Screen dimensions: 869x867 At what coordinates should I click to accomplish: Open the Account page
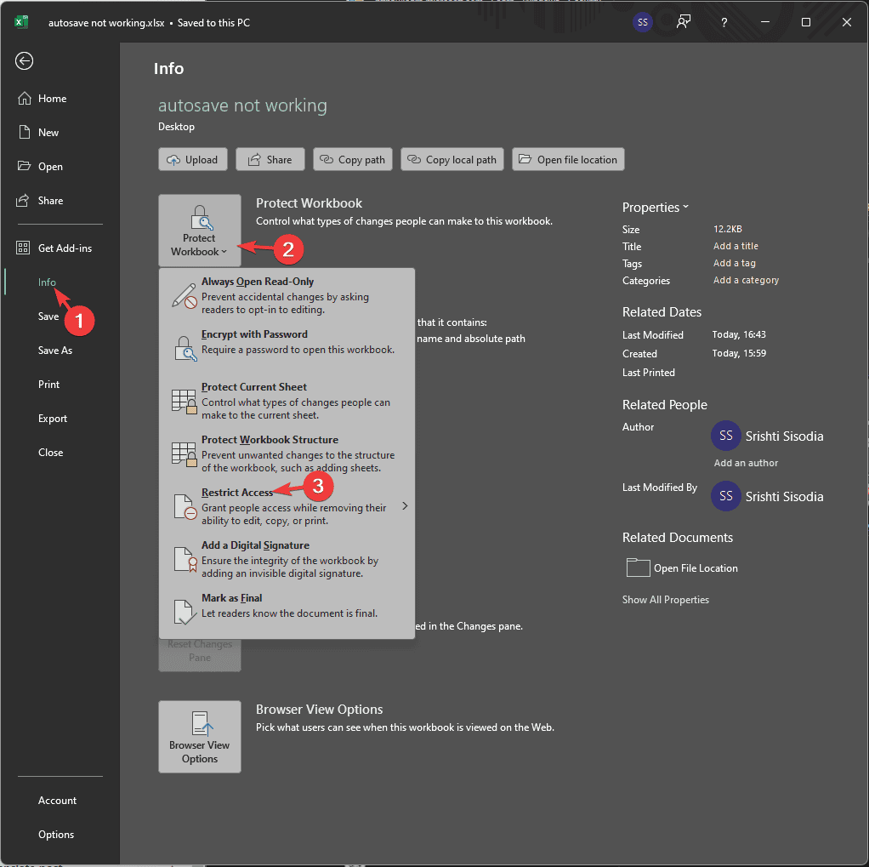[57, 800]
